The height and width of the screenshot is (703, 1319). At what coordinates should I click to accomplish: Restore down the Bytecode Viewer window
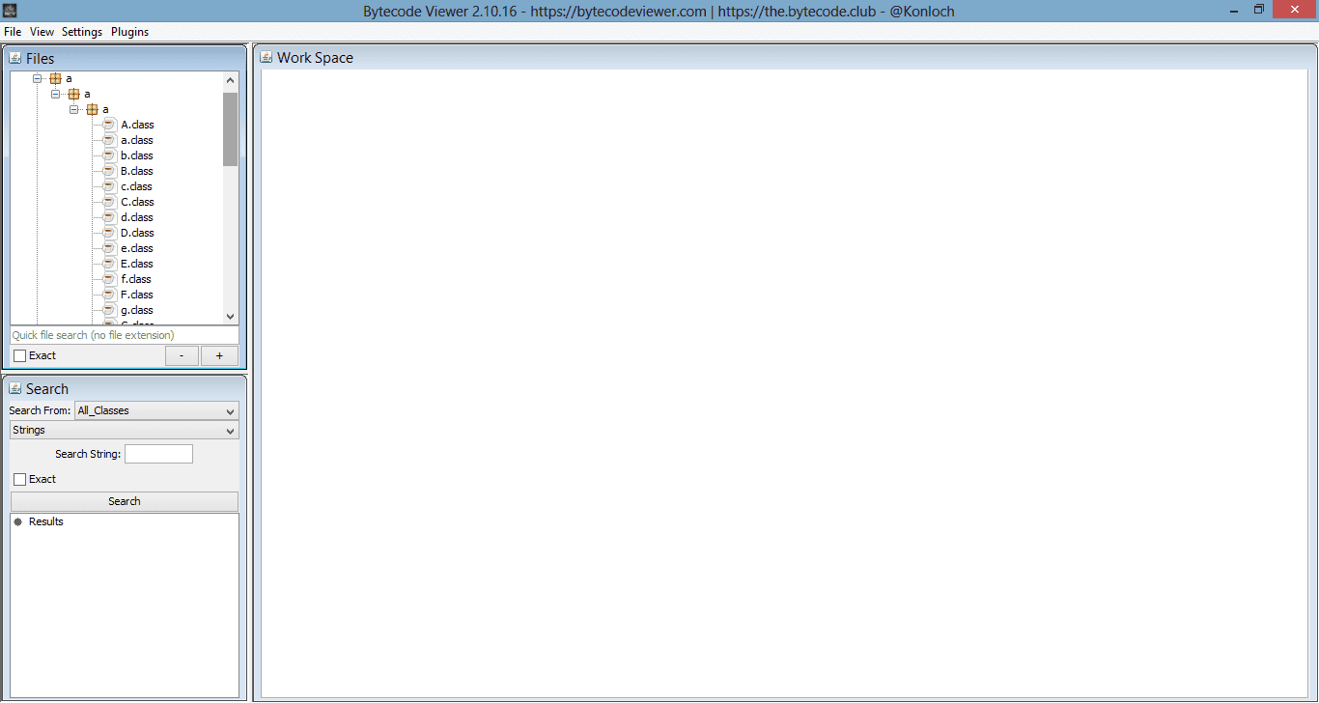coord(1258,10)
